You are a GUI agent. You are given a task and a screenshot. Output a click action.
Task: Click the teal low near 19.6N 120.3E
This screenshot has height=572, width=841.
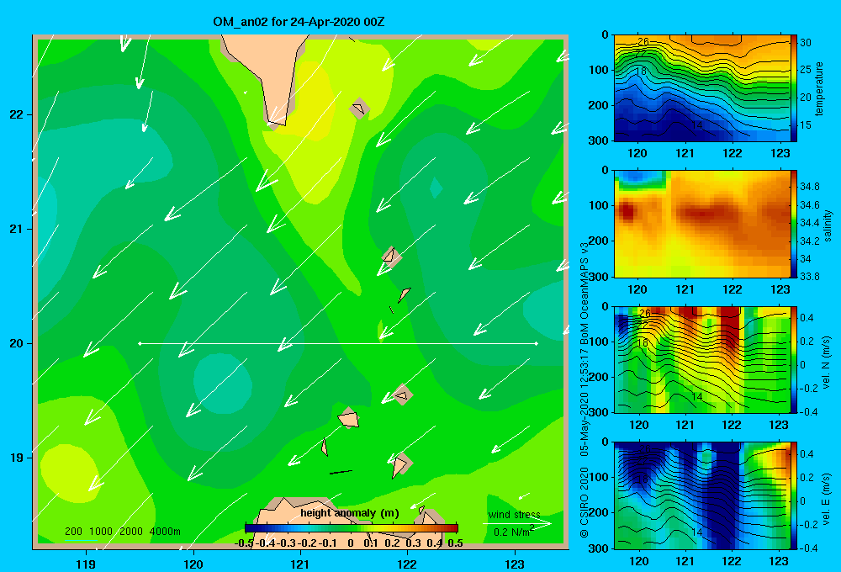tap(223, 384)
